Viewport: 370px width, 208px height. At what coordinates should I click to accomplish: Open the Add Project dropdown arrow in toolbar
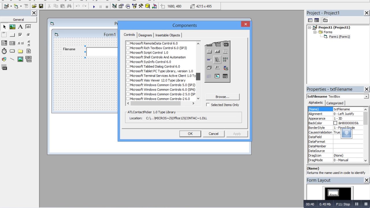pyautogui.click(x=11, y=6)
